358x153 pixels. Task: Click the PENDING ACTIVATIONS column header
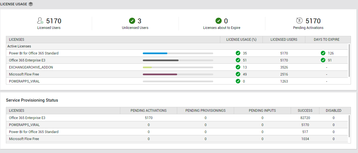click(148, 111)
